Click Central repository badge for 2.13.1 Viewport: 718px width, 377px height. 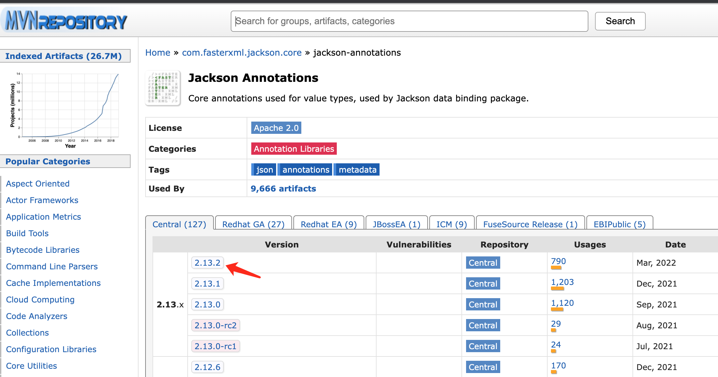click(483, 284)
